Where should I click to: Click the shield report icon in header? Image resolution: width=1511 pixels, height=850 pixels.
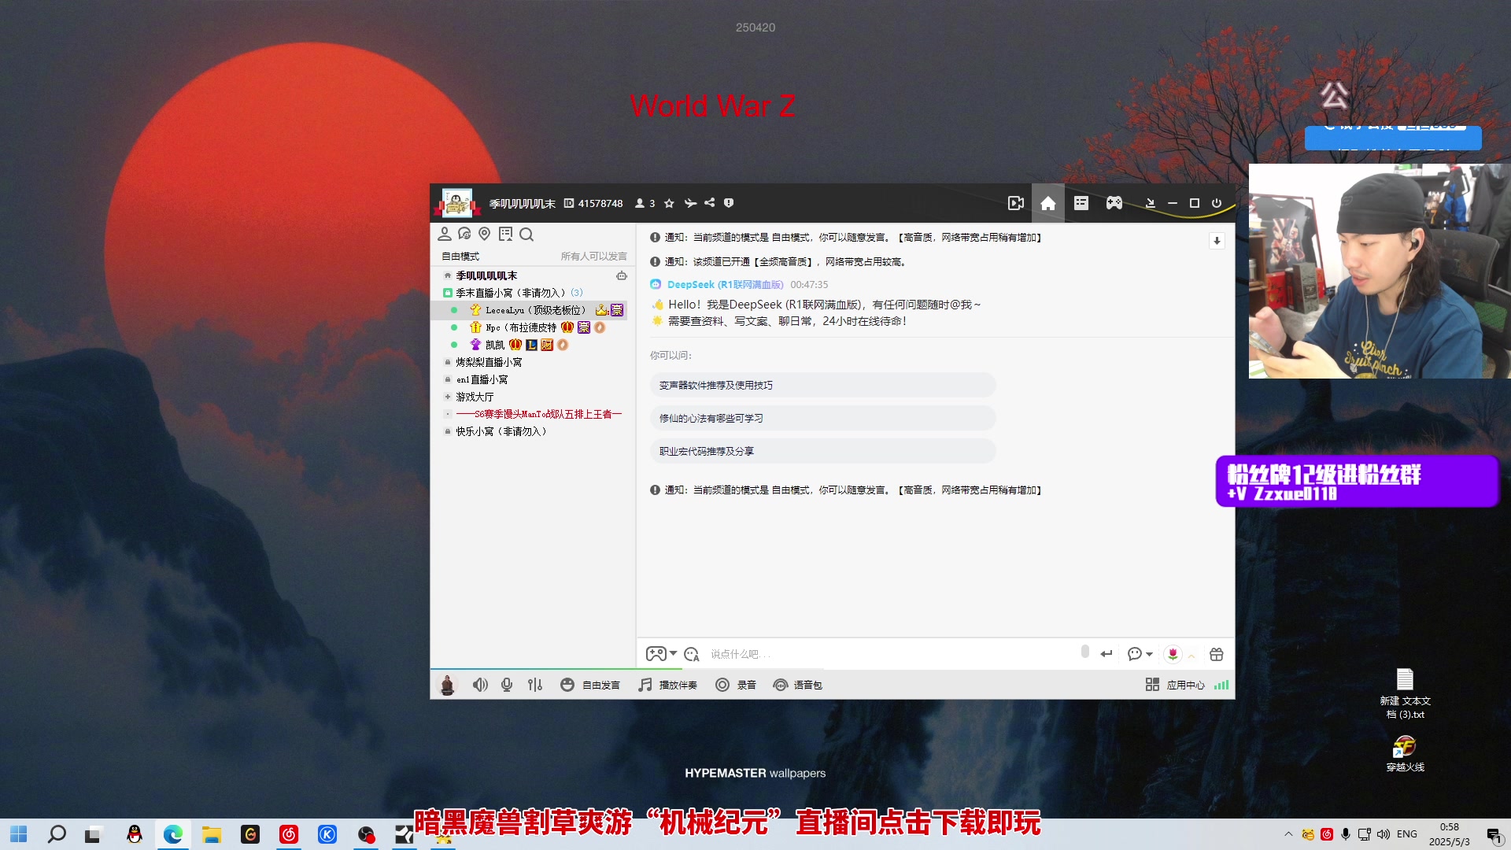[729, 203]
